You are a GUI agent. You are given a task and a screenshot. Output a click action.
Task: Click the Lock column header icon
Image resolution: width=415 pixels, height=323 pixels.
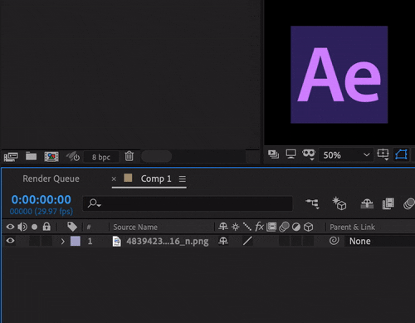(46, 227)
